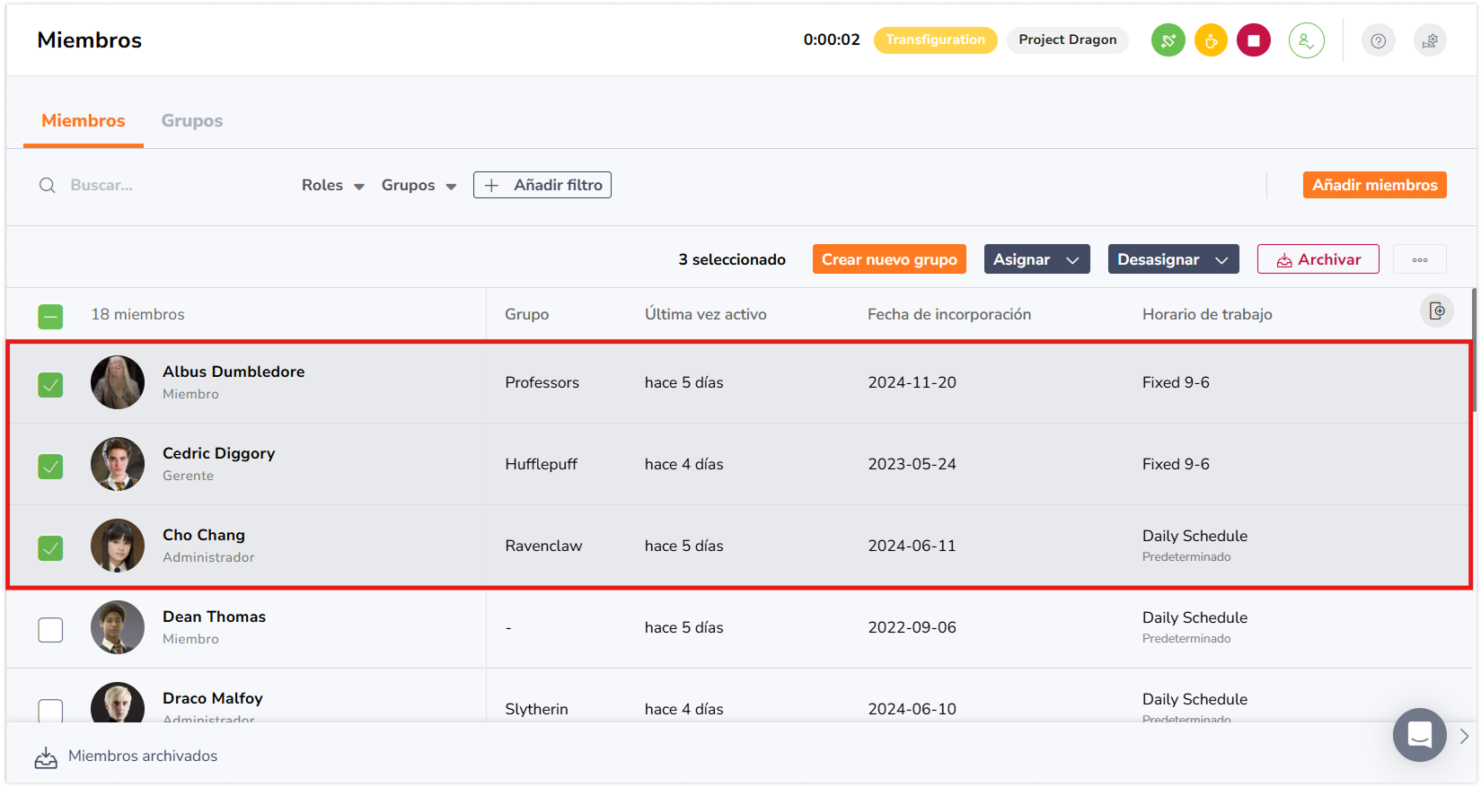Open Albus Dumbledore's name
Viewport: 1481px width, 787px height.
coord(234,372)
